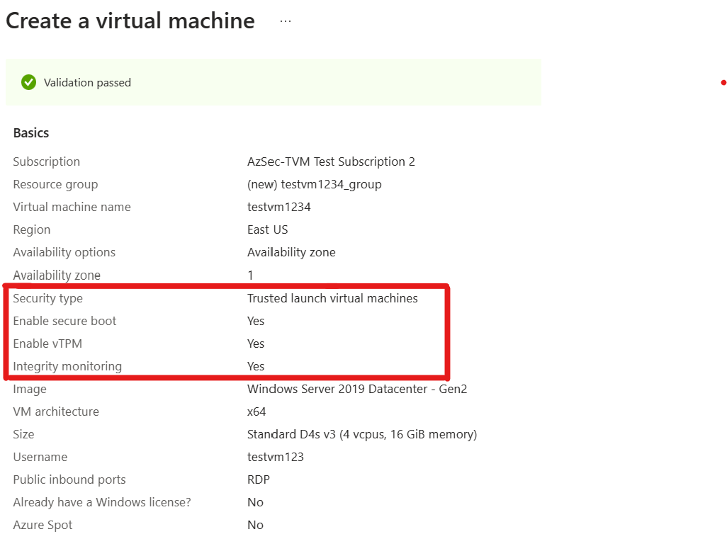Open the ellipsis menu beside the page title
The image size is (727, 551).
[286, 20]
